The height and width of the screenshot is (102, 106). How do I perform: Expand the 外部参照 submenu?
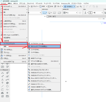pos(14,41)
